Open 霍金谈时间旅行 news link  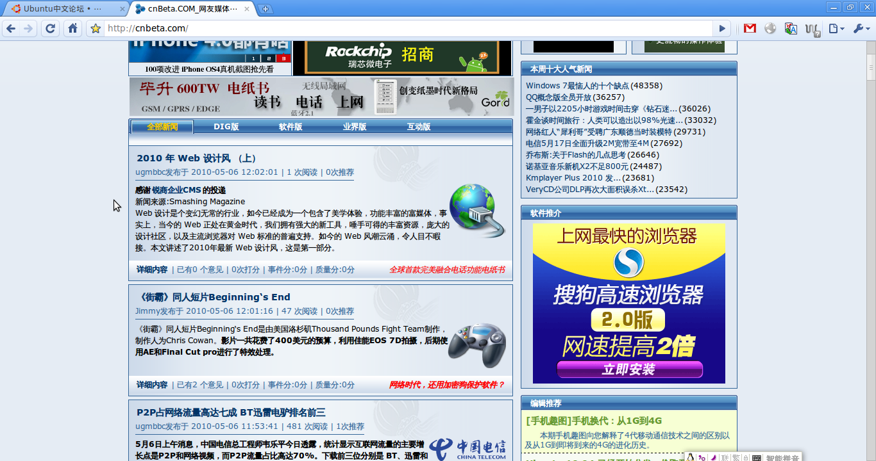pos(604,120)
